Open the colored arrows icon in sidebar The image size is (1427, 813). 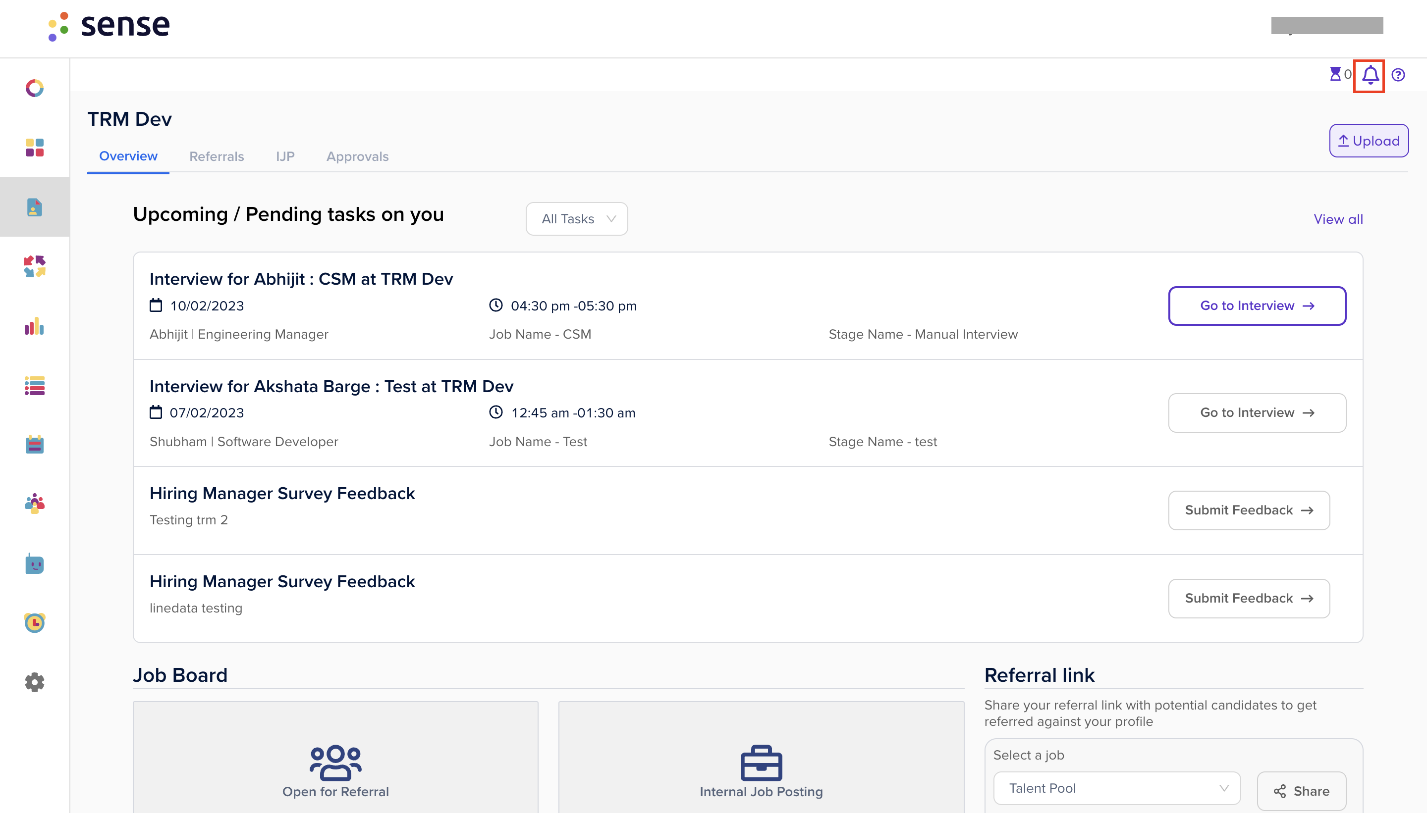tap(35, 266)
